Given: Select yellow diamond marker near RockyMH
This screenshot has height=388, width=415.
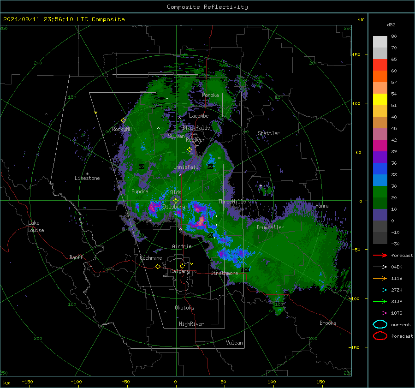Looking at the screenshot, I should (x=123, y=120).
